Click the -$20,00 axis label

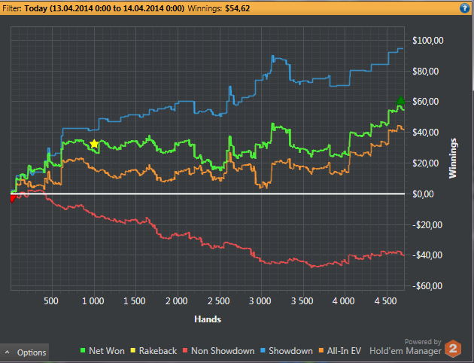point(427,224)
